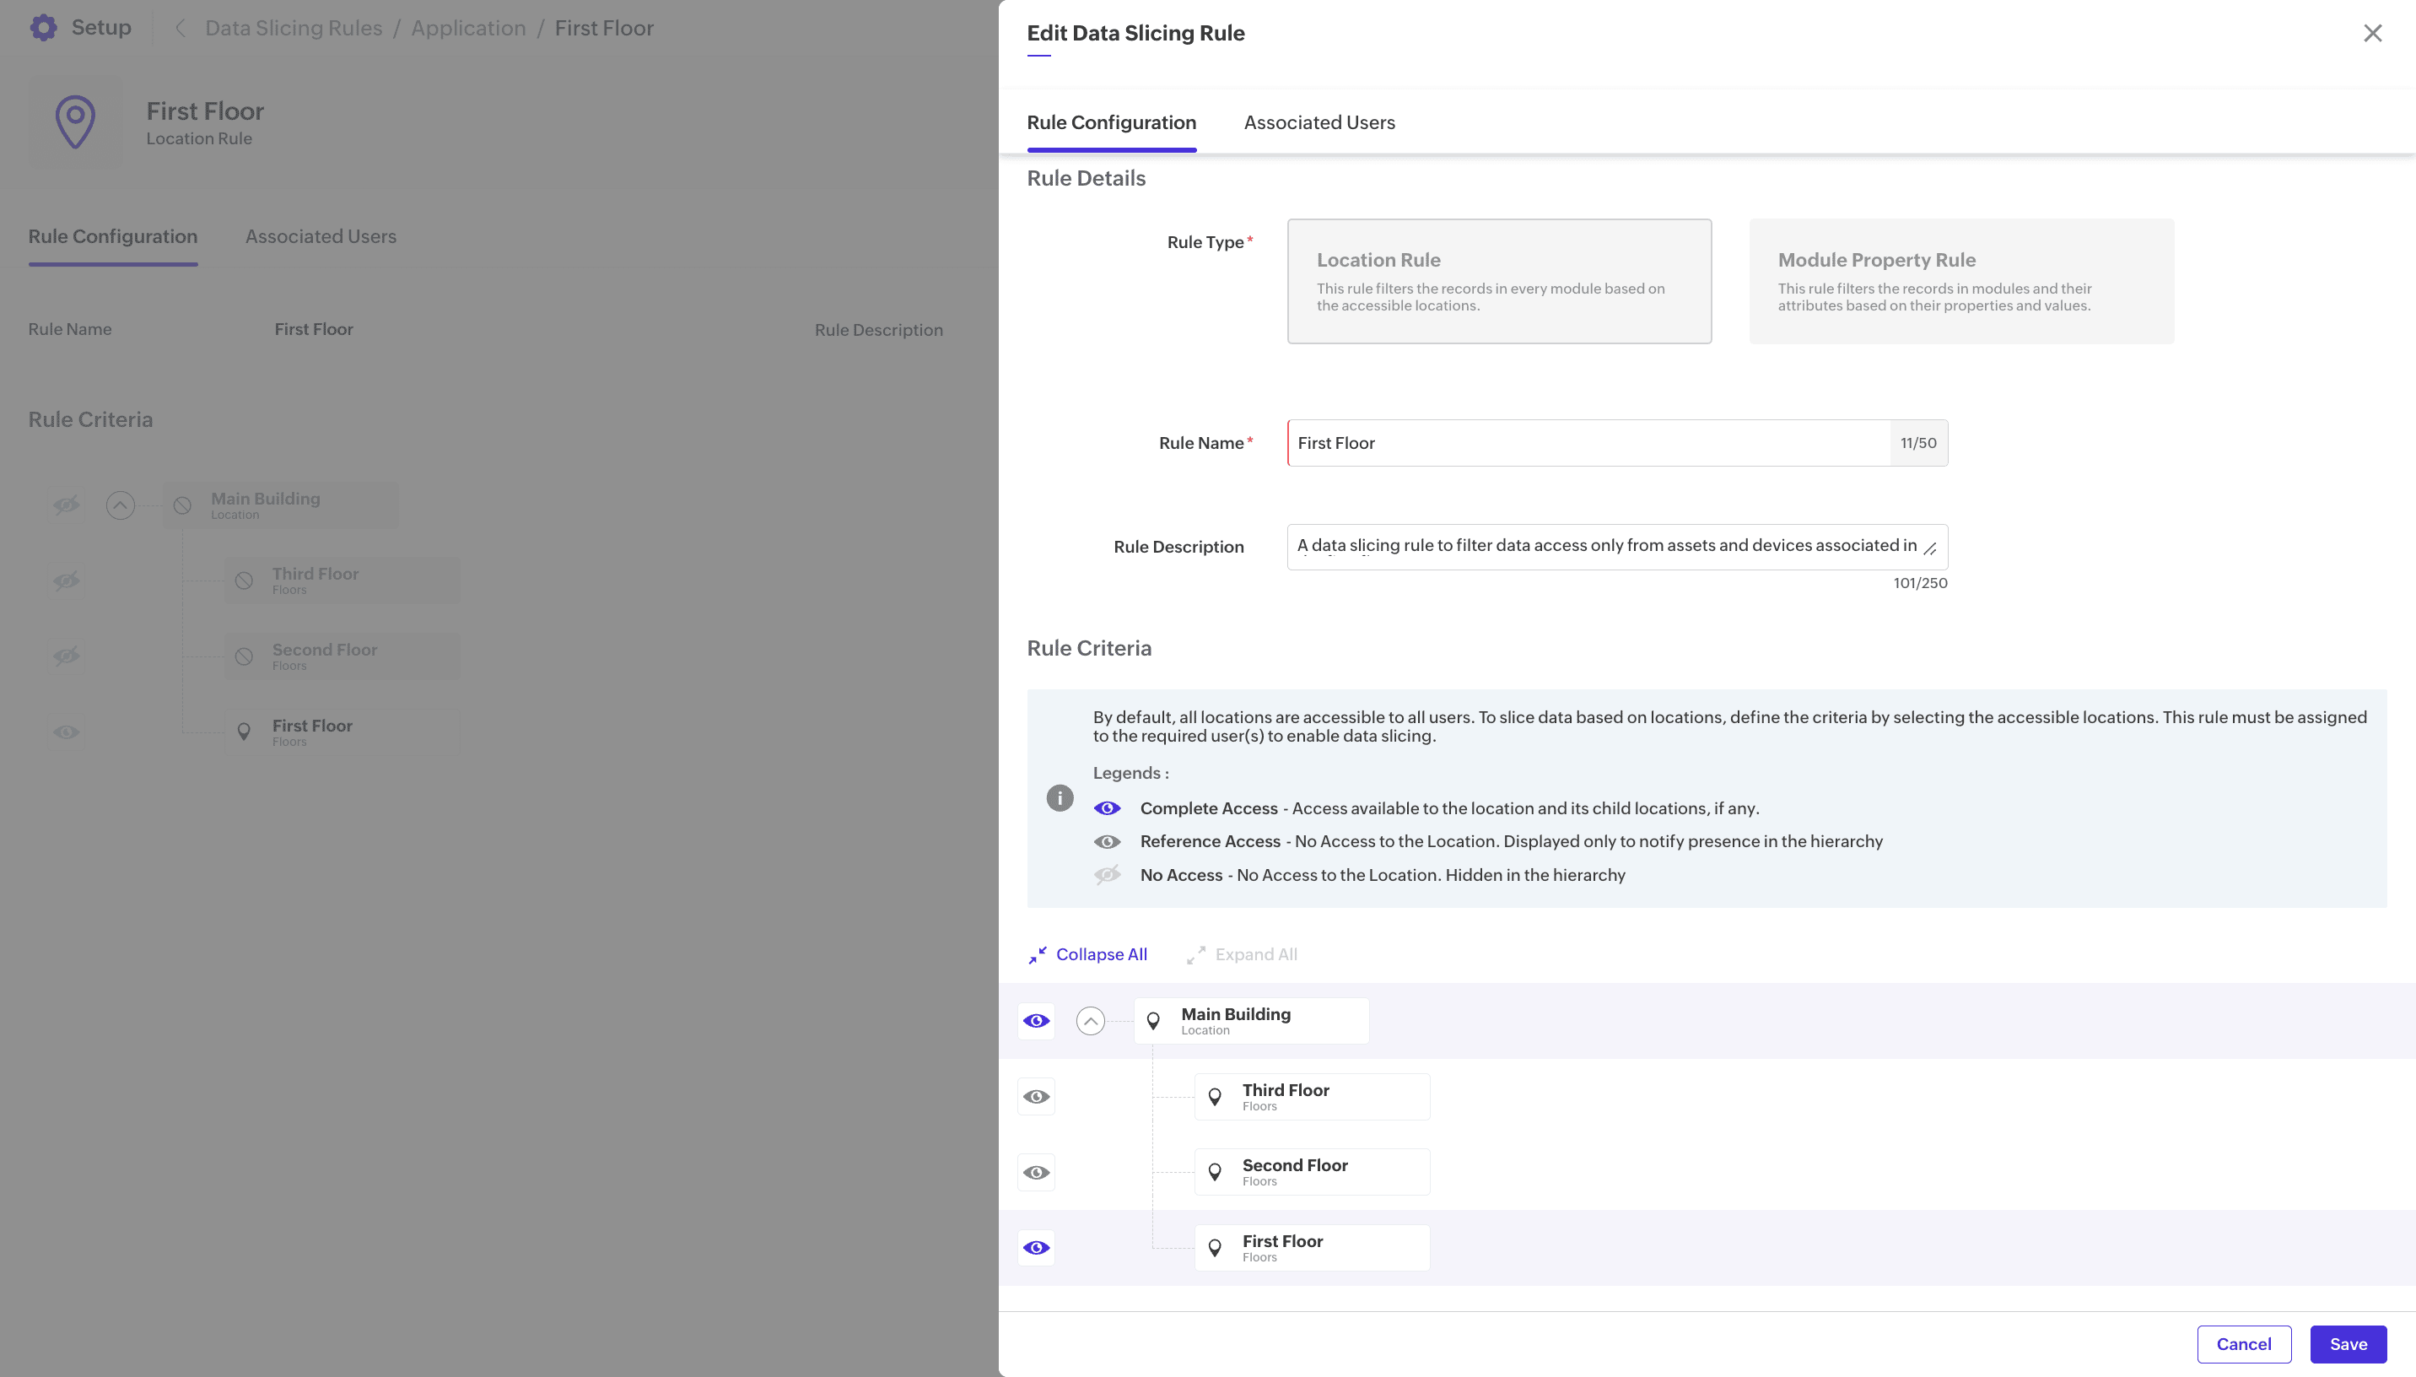The height and width of the screenshot is (1377, 2416).
Task: Click the Rule Name input field
Action: [1588, 443]
